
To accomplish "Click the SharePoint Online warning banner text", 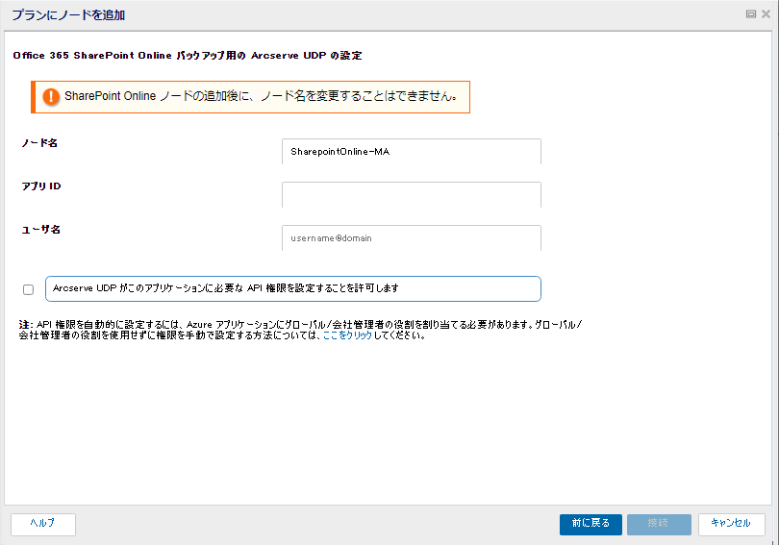I will click(x=261, y=96).
